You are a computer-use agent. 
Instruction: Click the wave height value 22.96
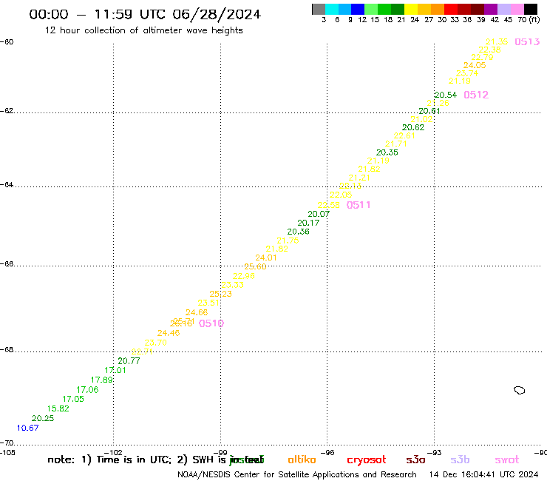coord(244,275)
